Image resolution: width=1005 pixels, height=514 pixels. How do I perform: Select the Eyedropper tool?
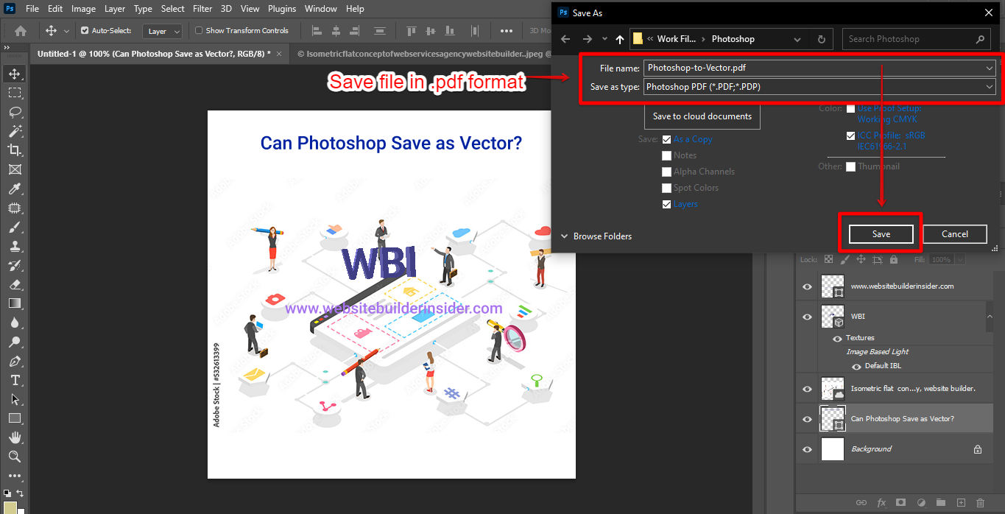coord(14,189)
